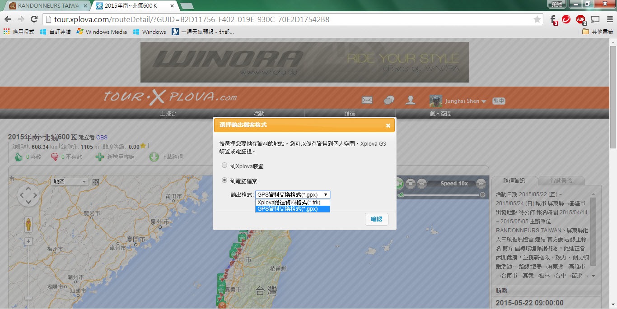This screenshot has width=617, height=309.
Task: Choose GPS資料交換格式(*.gpx) list option
Action: (293, 209)
